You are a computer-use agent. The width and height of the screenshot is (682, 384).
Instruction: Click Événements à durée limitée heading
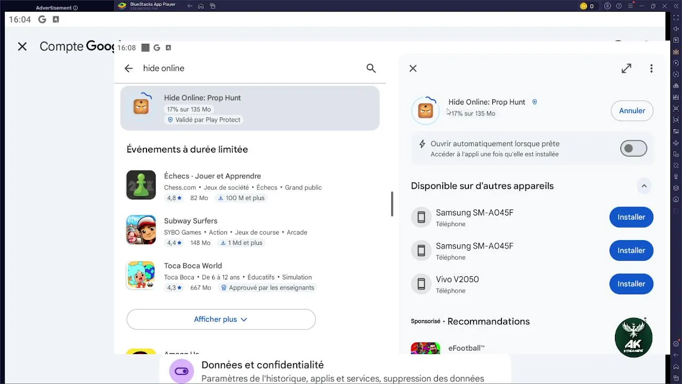point(187,149)
